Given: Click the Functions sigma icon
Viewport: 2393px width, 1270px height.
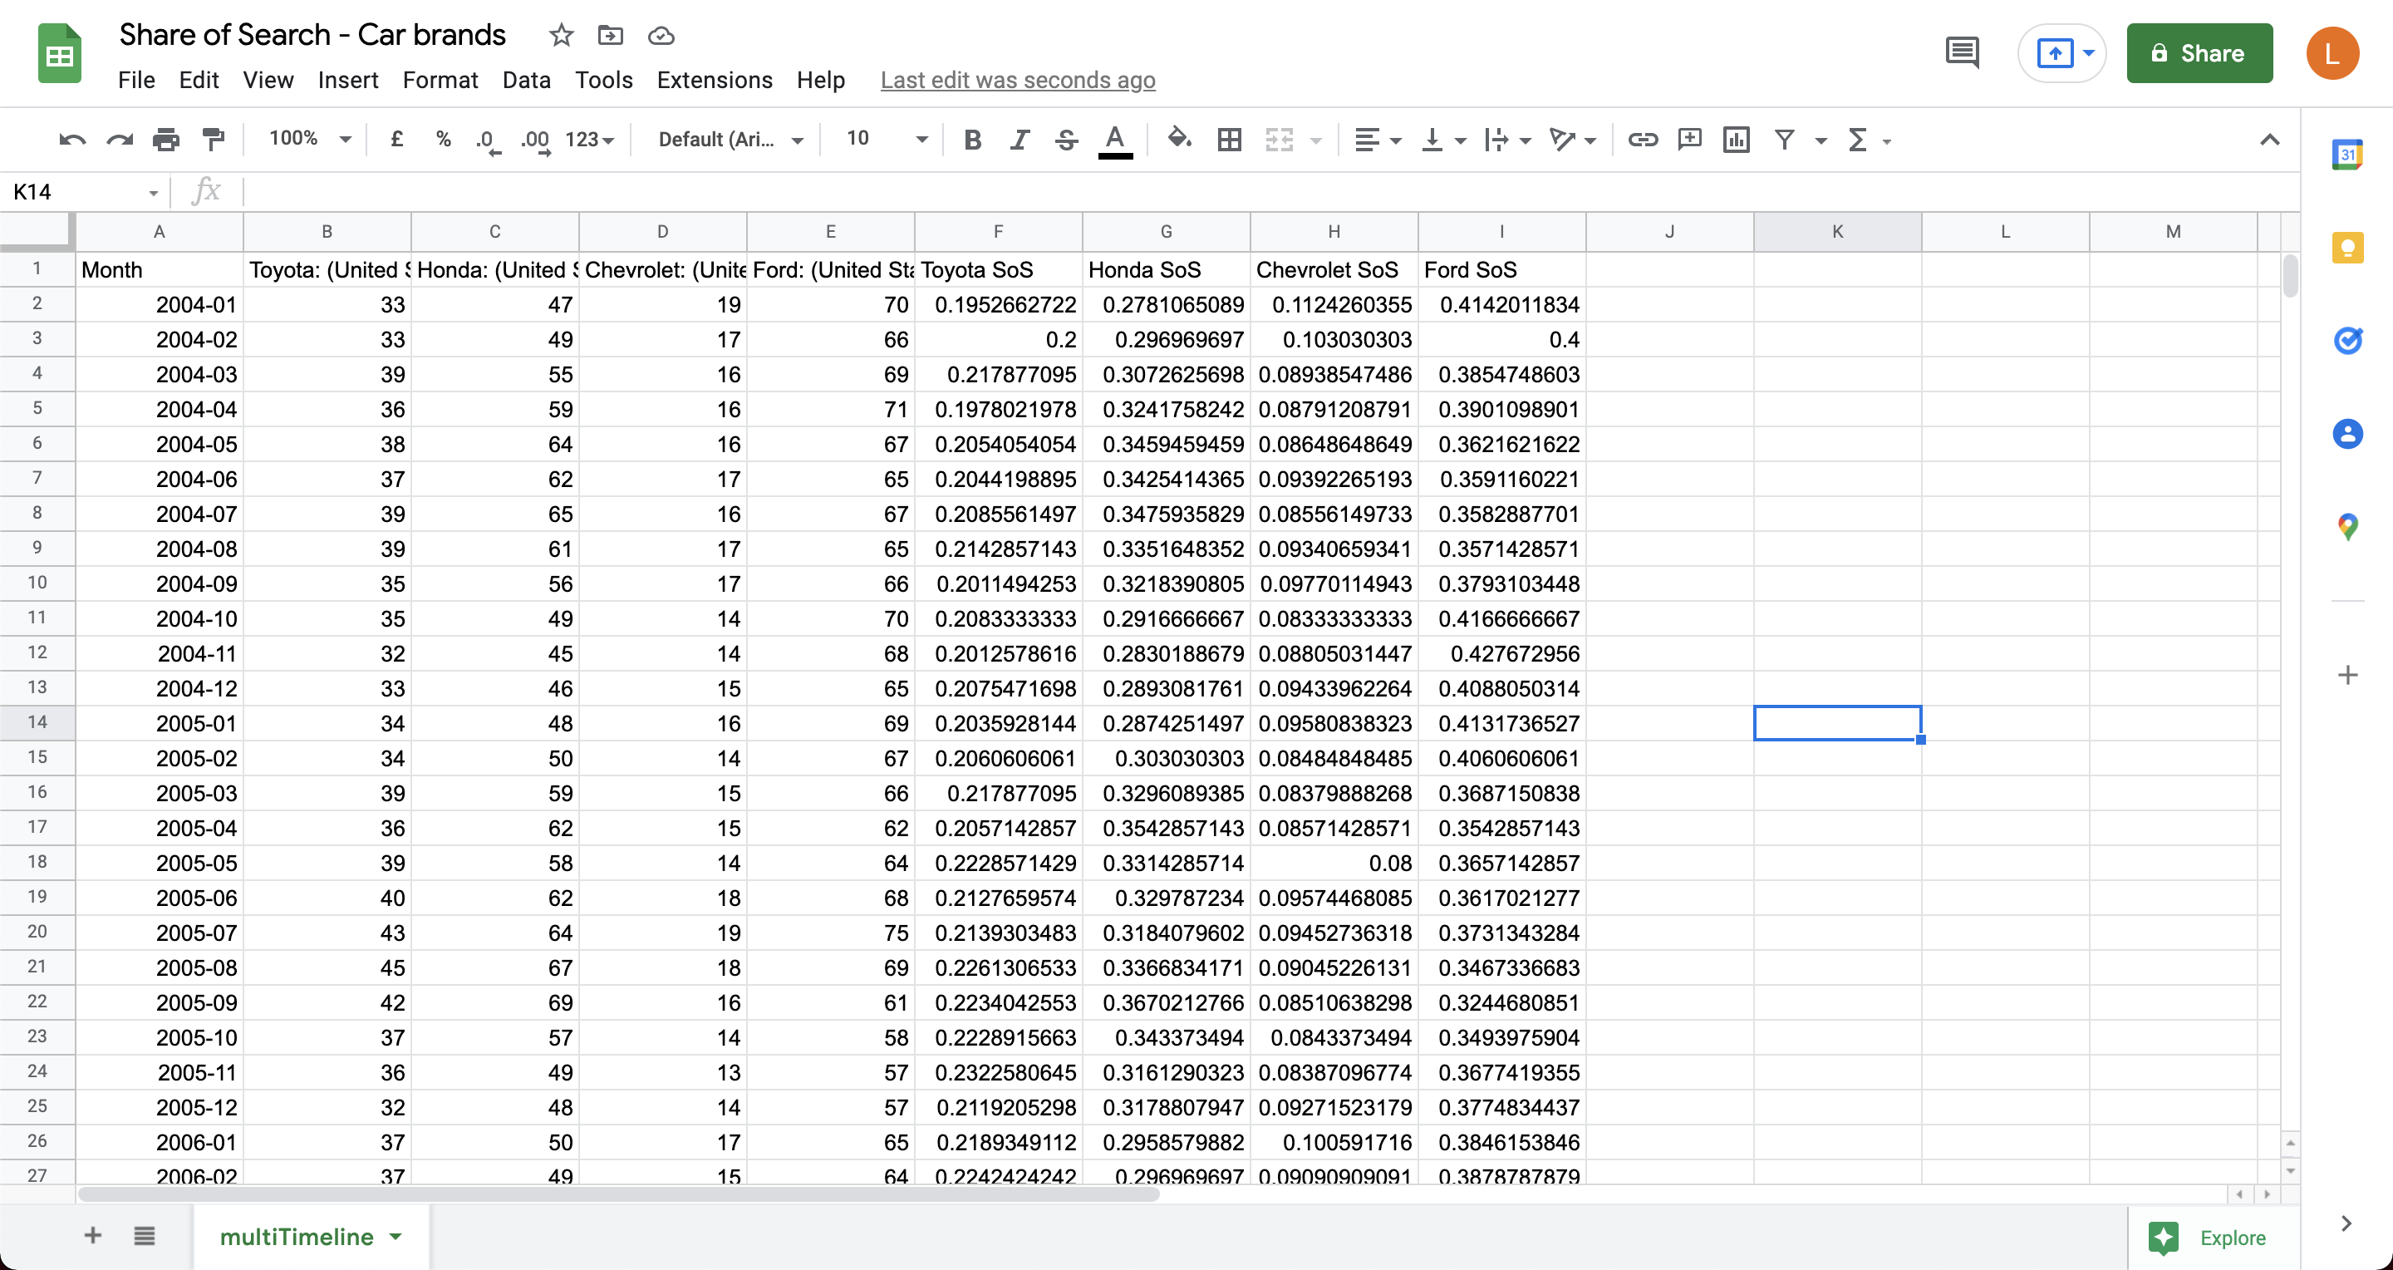Looking at the screenshot, I should coord(1858,140).
